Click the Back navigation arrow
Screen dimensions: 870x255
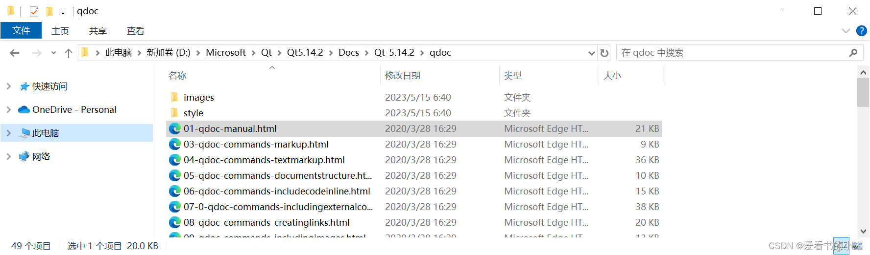pos(15,53)
